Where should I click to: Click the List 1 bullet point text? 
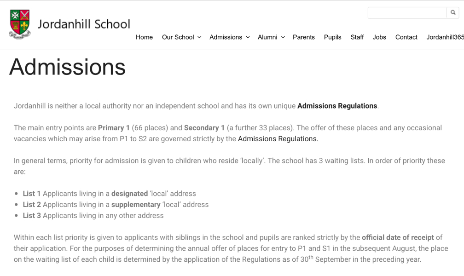(110, 193)
